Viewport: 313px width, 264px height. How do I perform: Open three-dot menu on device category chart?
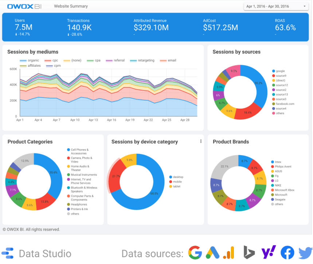201,142
